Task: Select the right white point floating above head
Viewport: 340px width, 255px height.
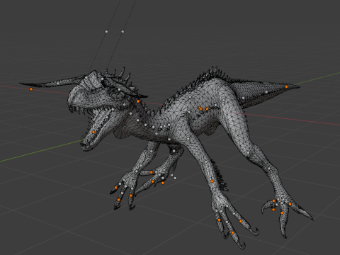Action: click(123, 31)
